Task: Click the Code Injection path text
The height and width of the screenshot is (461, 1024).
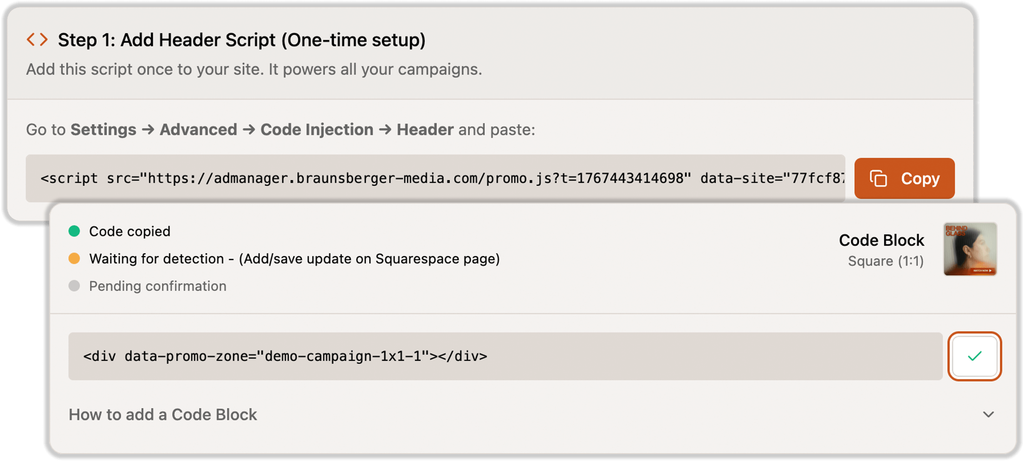Action: 317,130
